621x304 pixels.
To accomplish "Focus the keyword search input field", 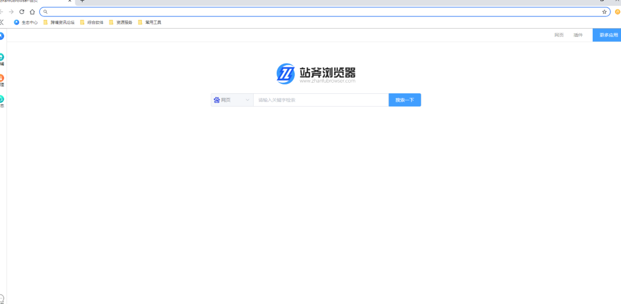I will click(321, 100).
